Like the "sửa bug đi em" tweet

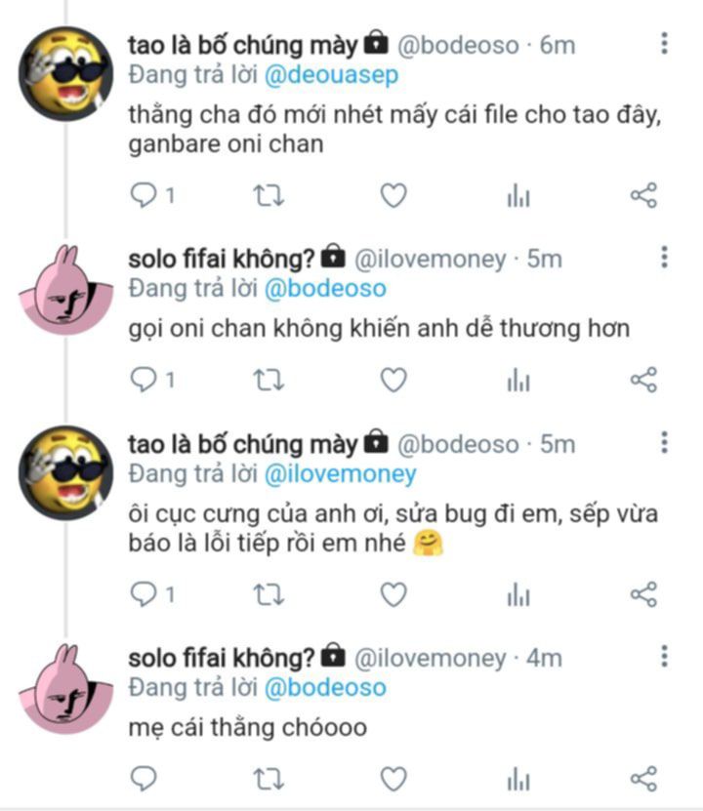point(393,594)
